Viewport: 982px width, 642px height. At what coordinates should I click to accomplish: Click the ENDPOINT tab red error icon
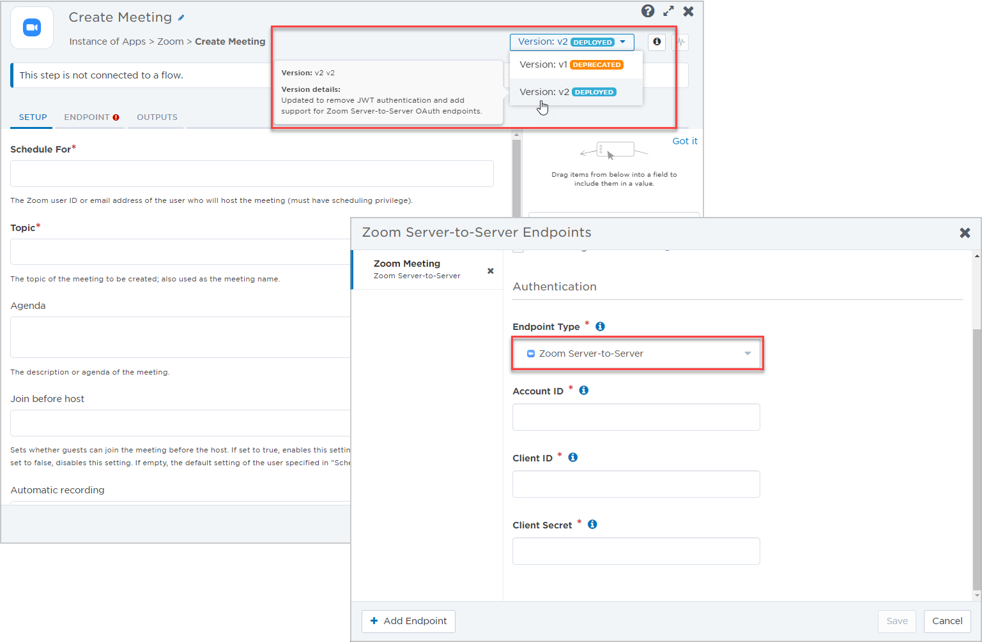(x=116, y=117)
